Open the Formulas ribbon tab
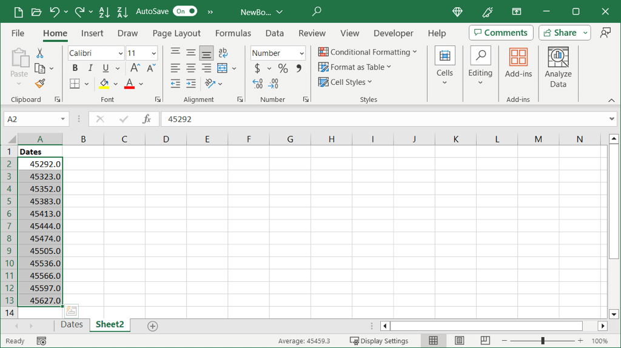The width and height of the screenshot is (621, 348). point(233,33)
